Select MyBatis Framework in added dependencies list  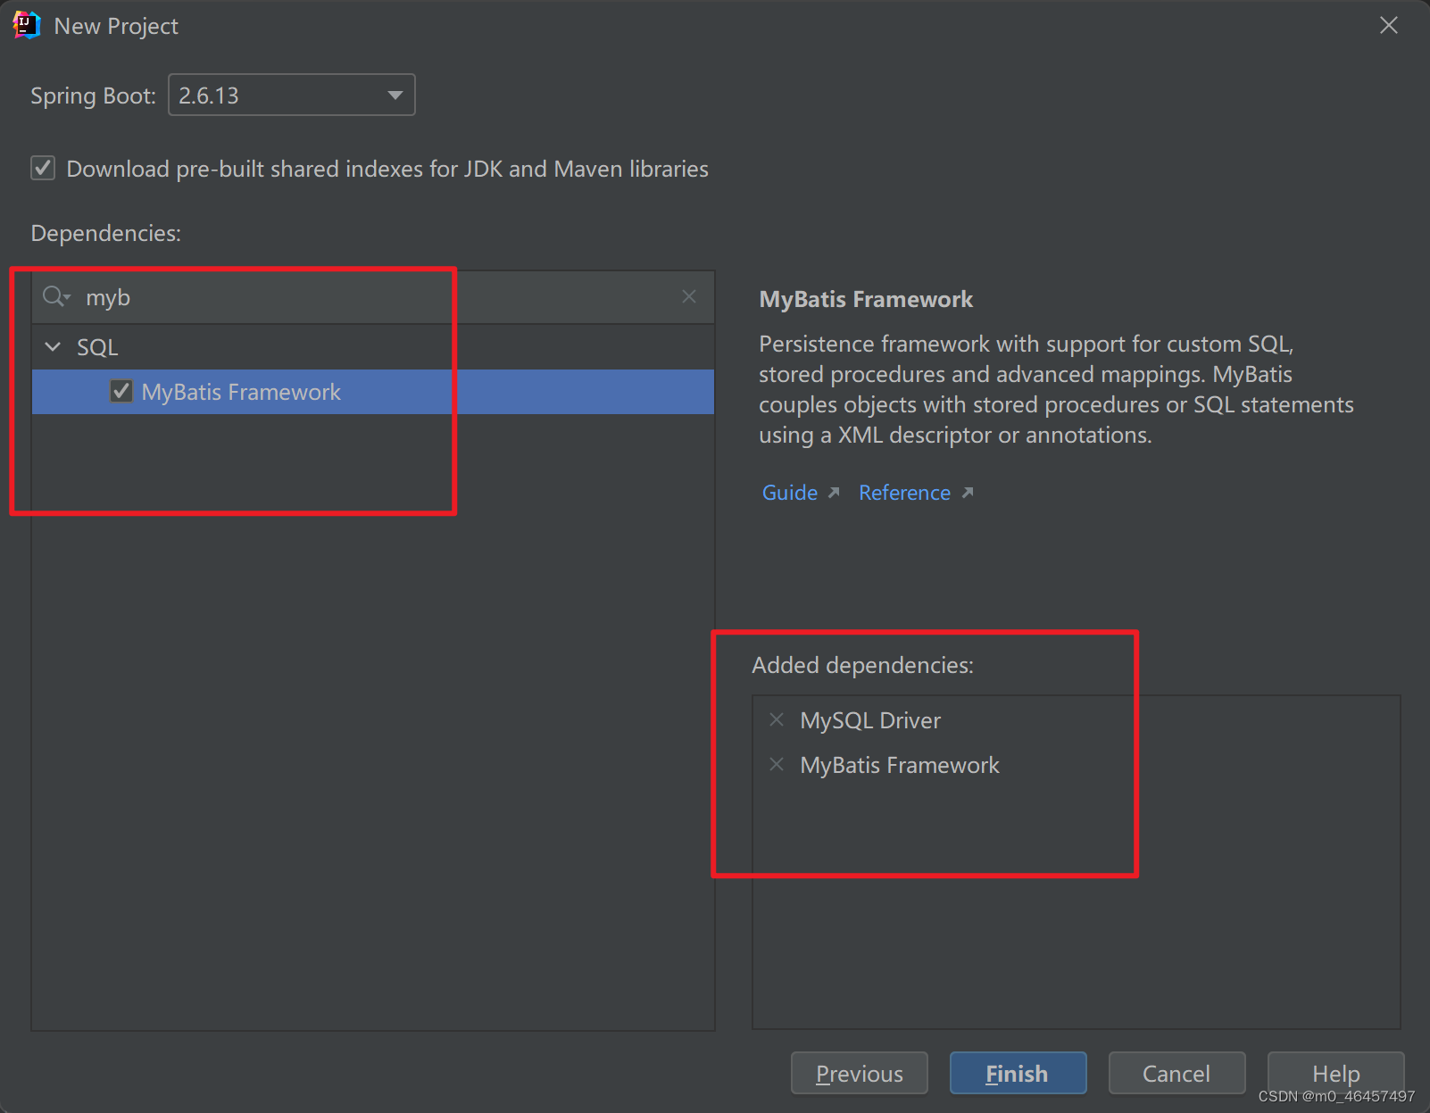pos(900,765)
